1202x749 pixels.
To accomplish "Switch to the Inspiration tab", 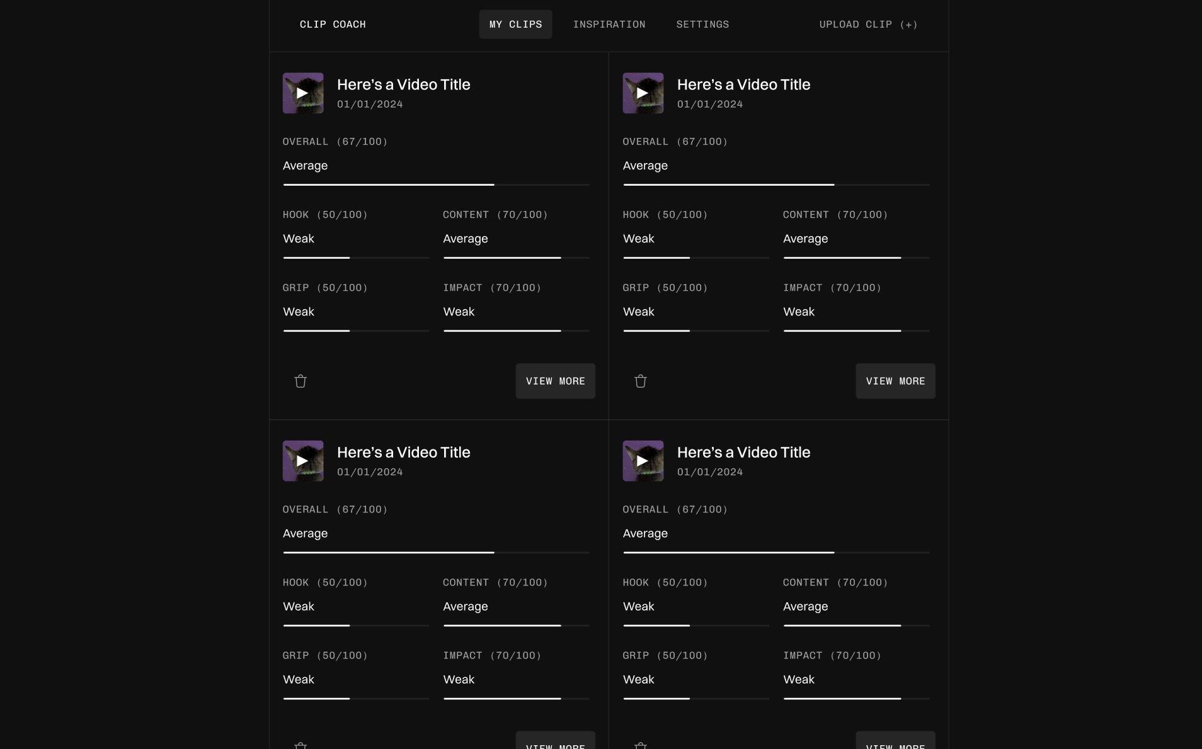I will point(609,25).
